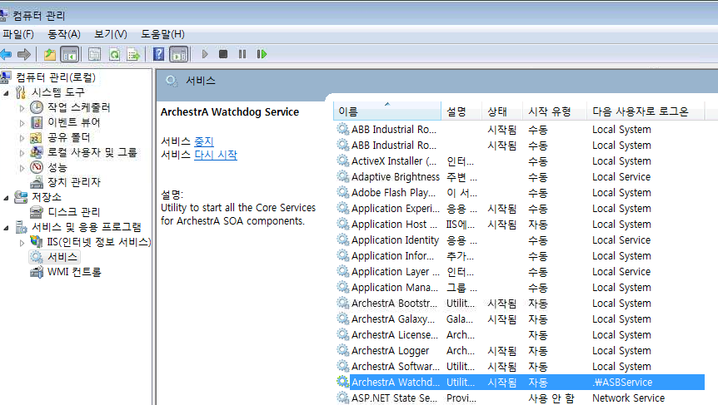Click the gear icon beside Application Infor...
The width and height of the screenshot is (718, 405).
coord(343,255)
